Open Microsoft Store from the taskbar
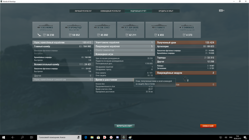The height and width of the screenshot is (140, 249). coord(98,138)
